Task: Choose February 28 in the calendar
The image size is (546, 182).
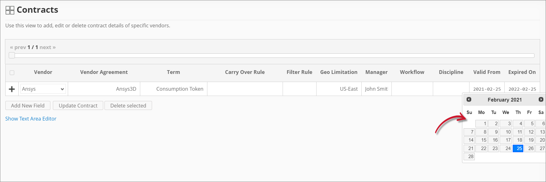Action: pos(469,157)
